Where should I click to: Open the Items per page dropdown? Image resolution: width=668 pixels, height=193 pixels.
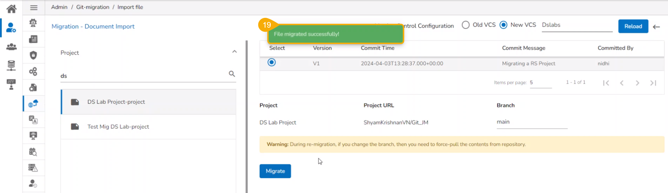[x=540, y=83]
